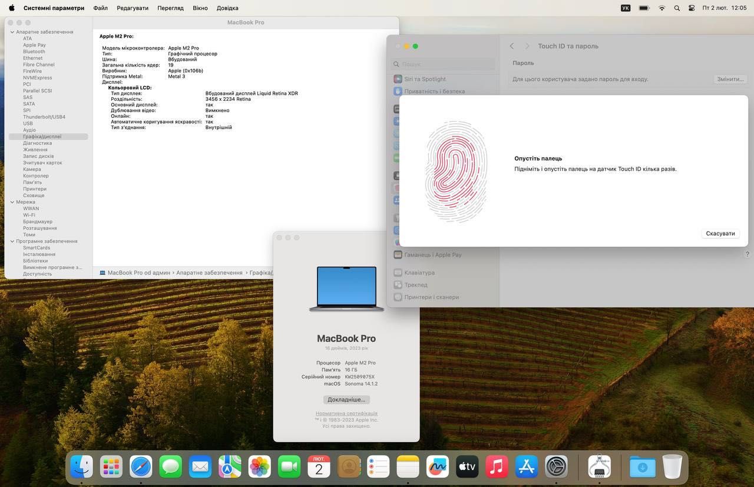This screenshot has height=487, width=754.
Task: Click the Пошук search field in Settings
Action: tap(443, 64)
